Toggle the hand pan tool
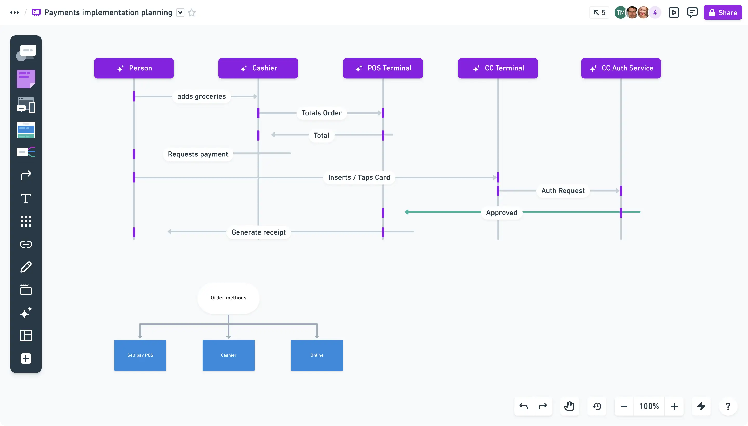The image size is (748, 426). (569, 406)
